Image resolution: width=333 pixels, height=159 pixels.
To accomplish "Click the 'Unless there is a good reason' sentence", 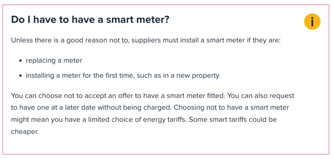I will coord(146,40).
